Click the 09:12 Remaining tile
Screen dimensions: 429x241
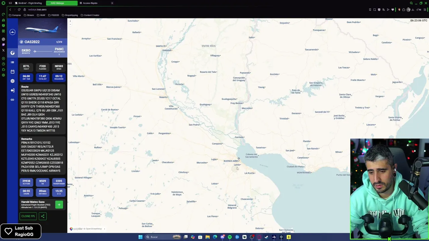coord(59,77)
